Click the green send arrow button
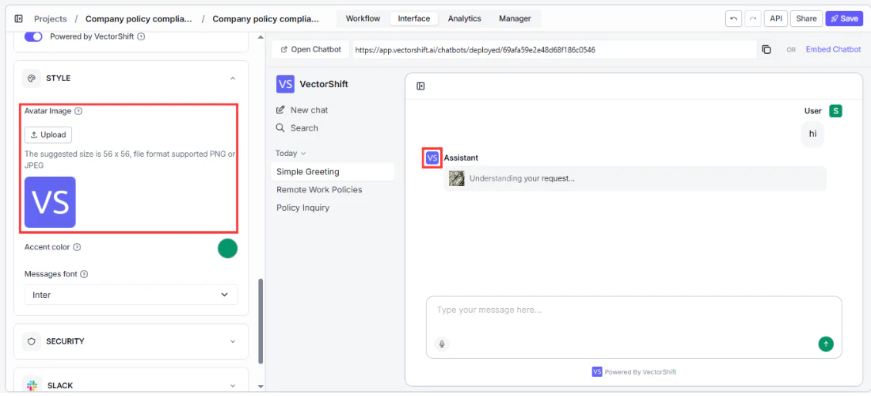The height and width of the screenshot is (396, 871). (x=826, y=344)
